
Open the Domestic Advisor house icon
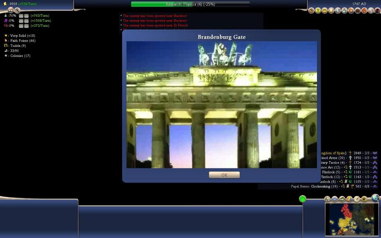click(x=311, y=11)
